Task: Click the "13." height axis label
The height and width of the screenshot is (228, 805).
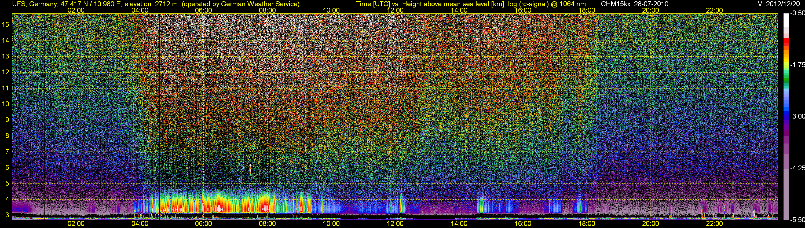Action: click(x=6, y=57)
